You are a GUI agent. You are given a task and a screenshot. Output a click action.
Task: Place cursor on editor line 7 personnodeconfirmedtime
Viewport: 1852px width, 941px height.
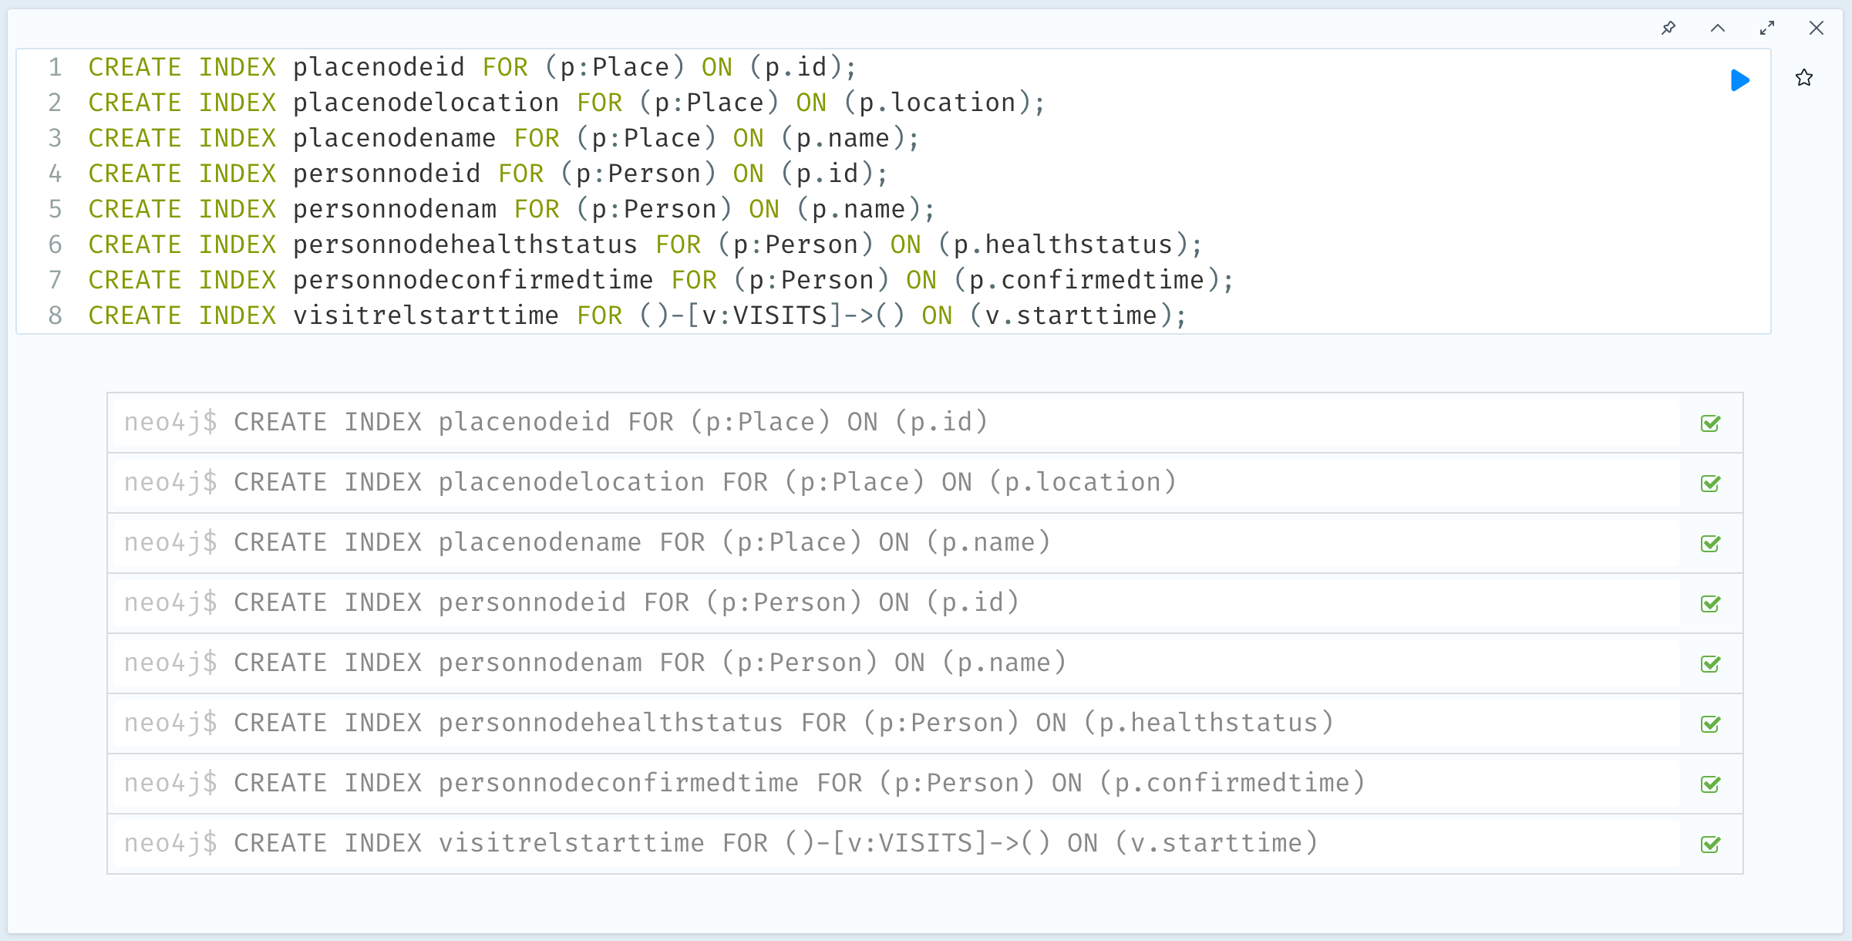click(473, 281)
